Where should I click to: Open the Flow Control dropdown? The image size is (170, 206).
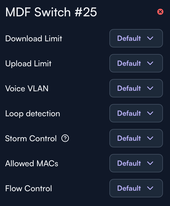click(136, 188)
